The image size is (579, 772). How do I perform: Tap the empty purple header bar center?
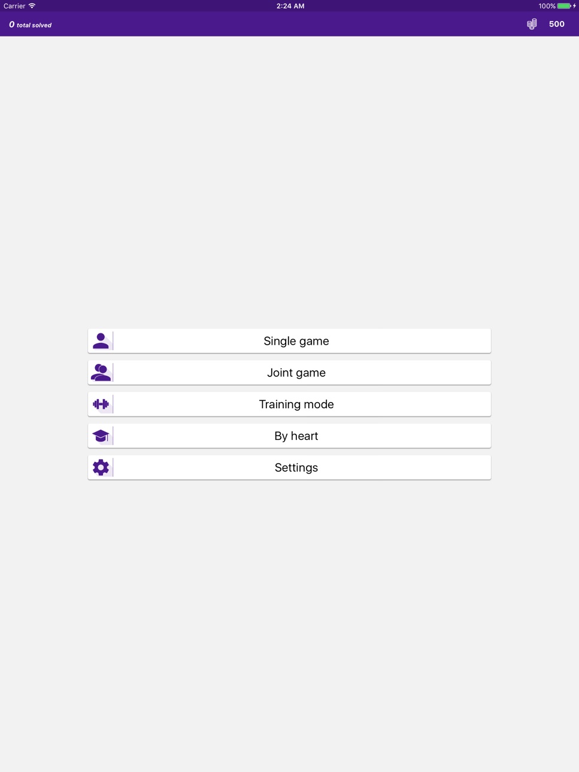pyautogui.click(x=289, y=24)
